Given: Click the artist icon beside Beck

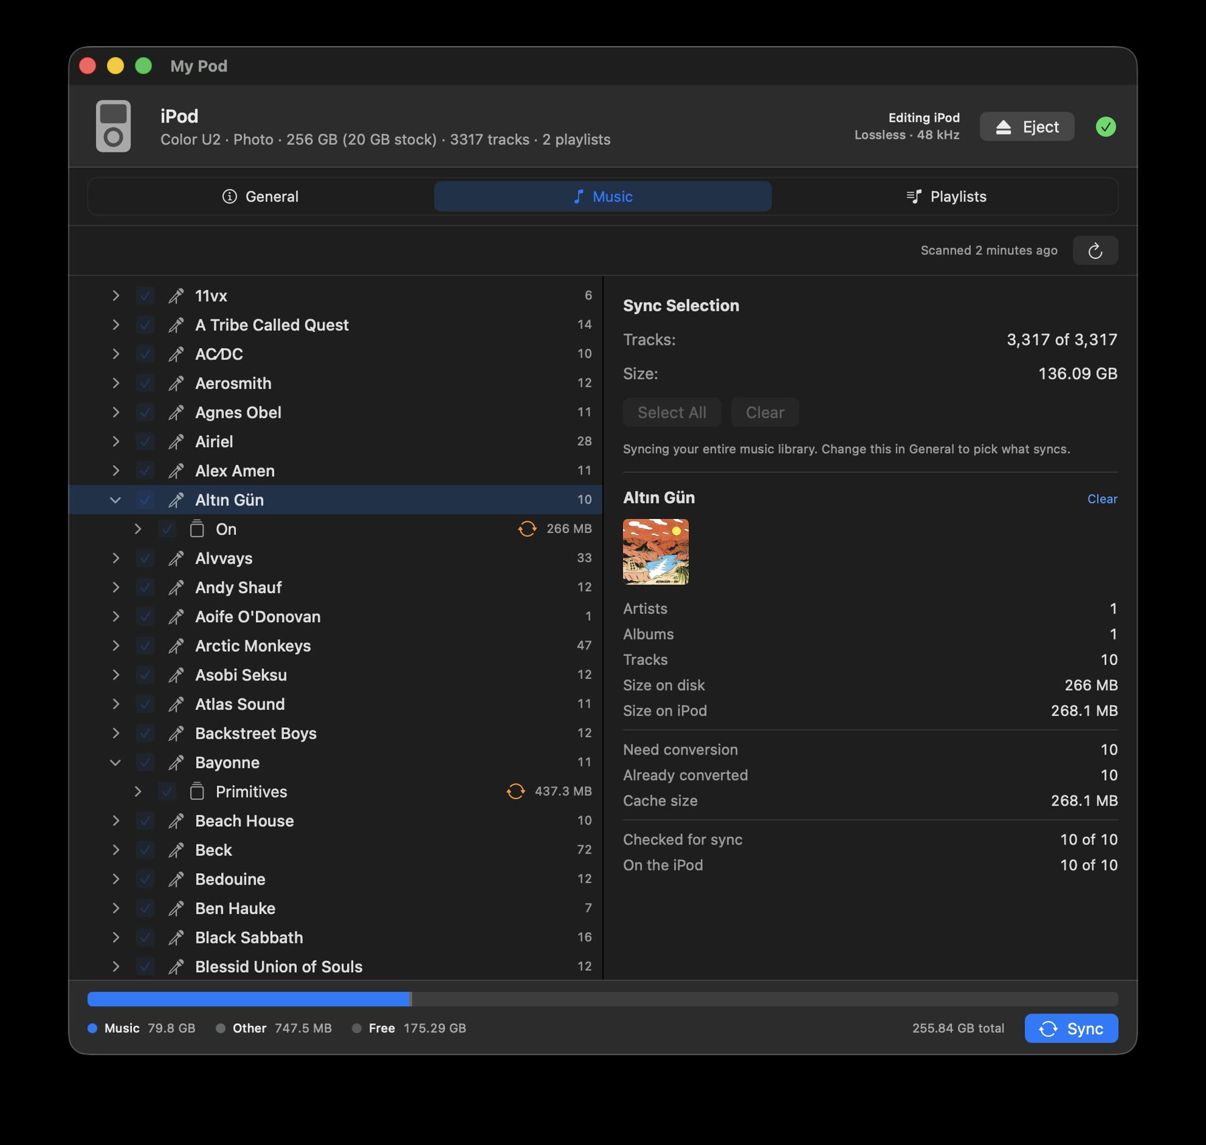Looking at the screenshot, I should coord(176,850).
